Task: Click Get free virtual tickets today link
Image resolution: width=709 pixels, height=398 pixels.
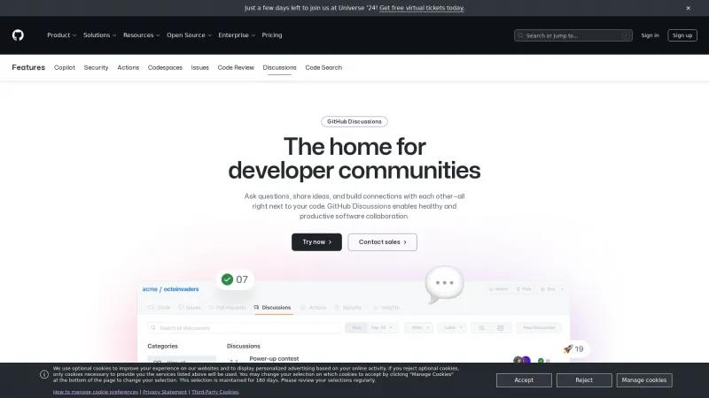Action: point(422,8)
